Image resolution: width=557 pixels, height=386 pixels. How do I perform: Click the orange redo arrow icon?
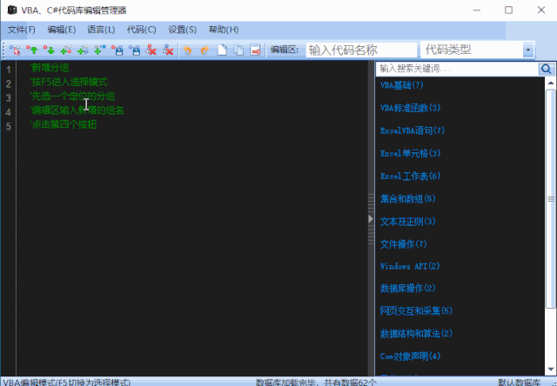click(x=205, y=50)
